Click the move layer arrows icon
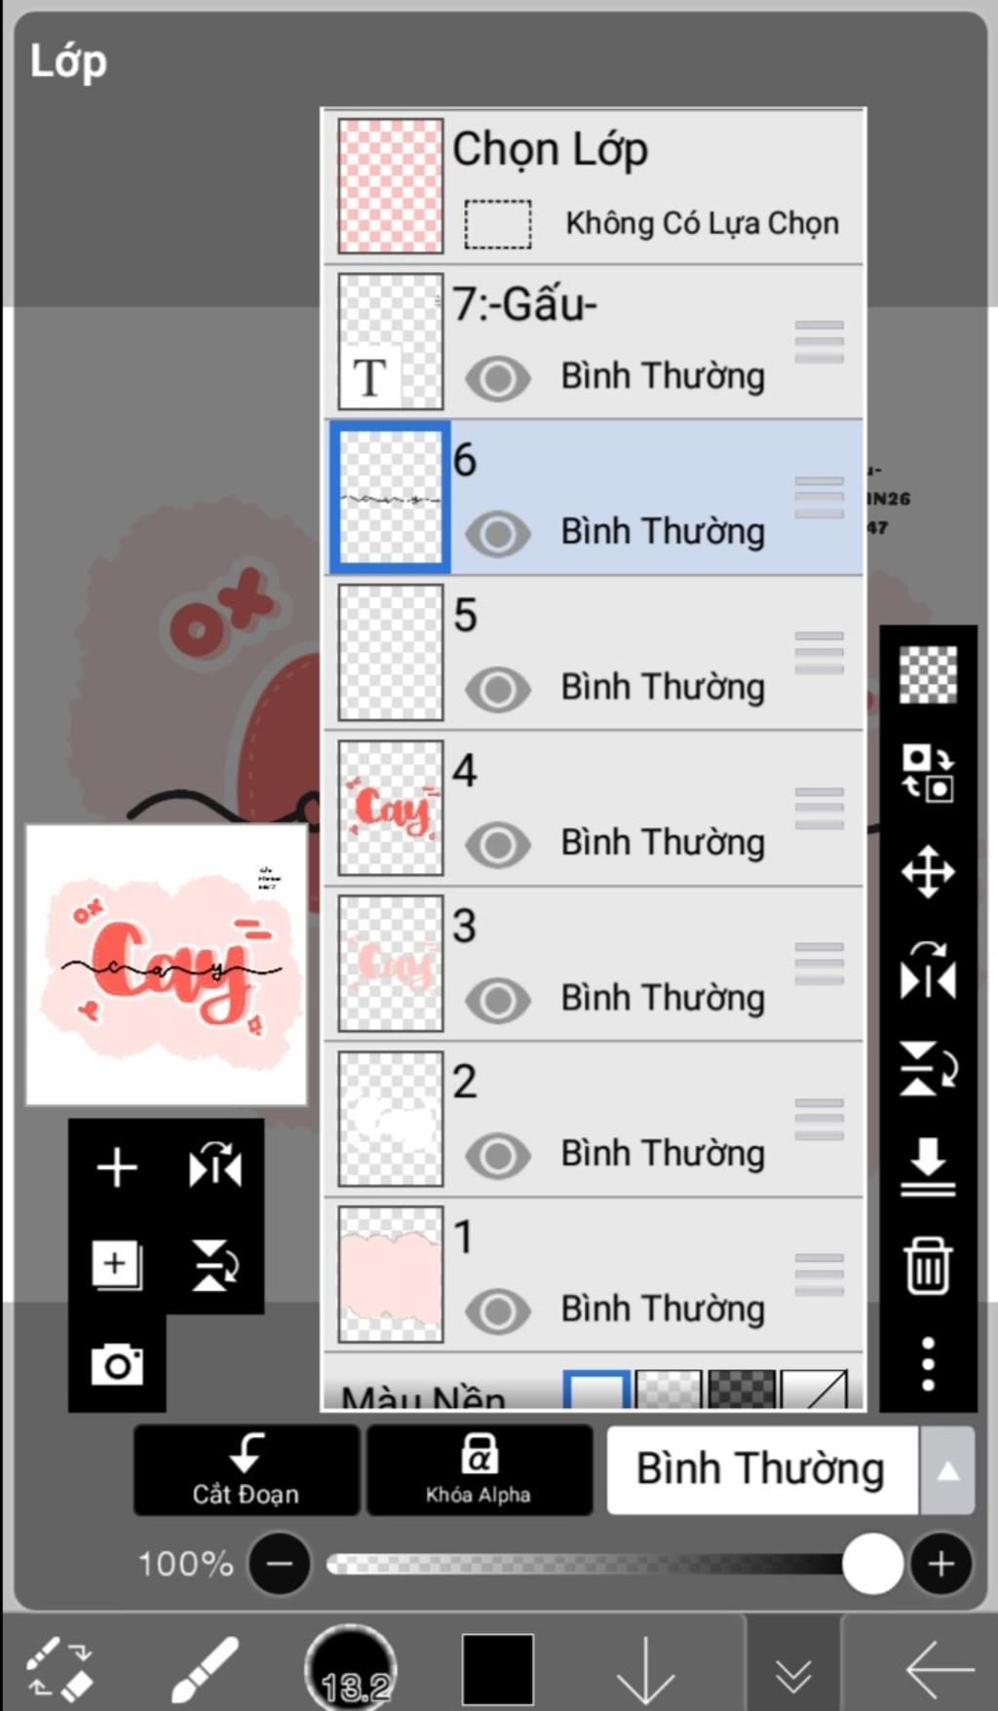This screenshot has height=1711, width=998. click(928, 870)
